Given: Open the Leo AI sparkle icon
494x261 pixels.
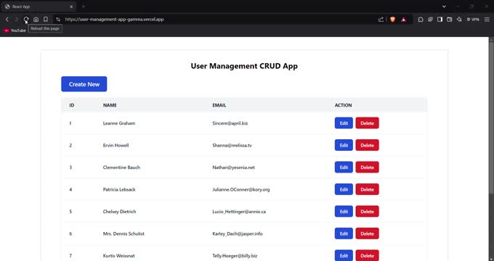Looking at the screenshot, I should coord(459,20).
